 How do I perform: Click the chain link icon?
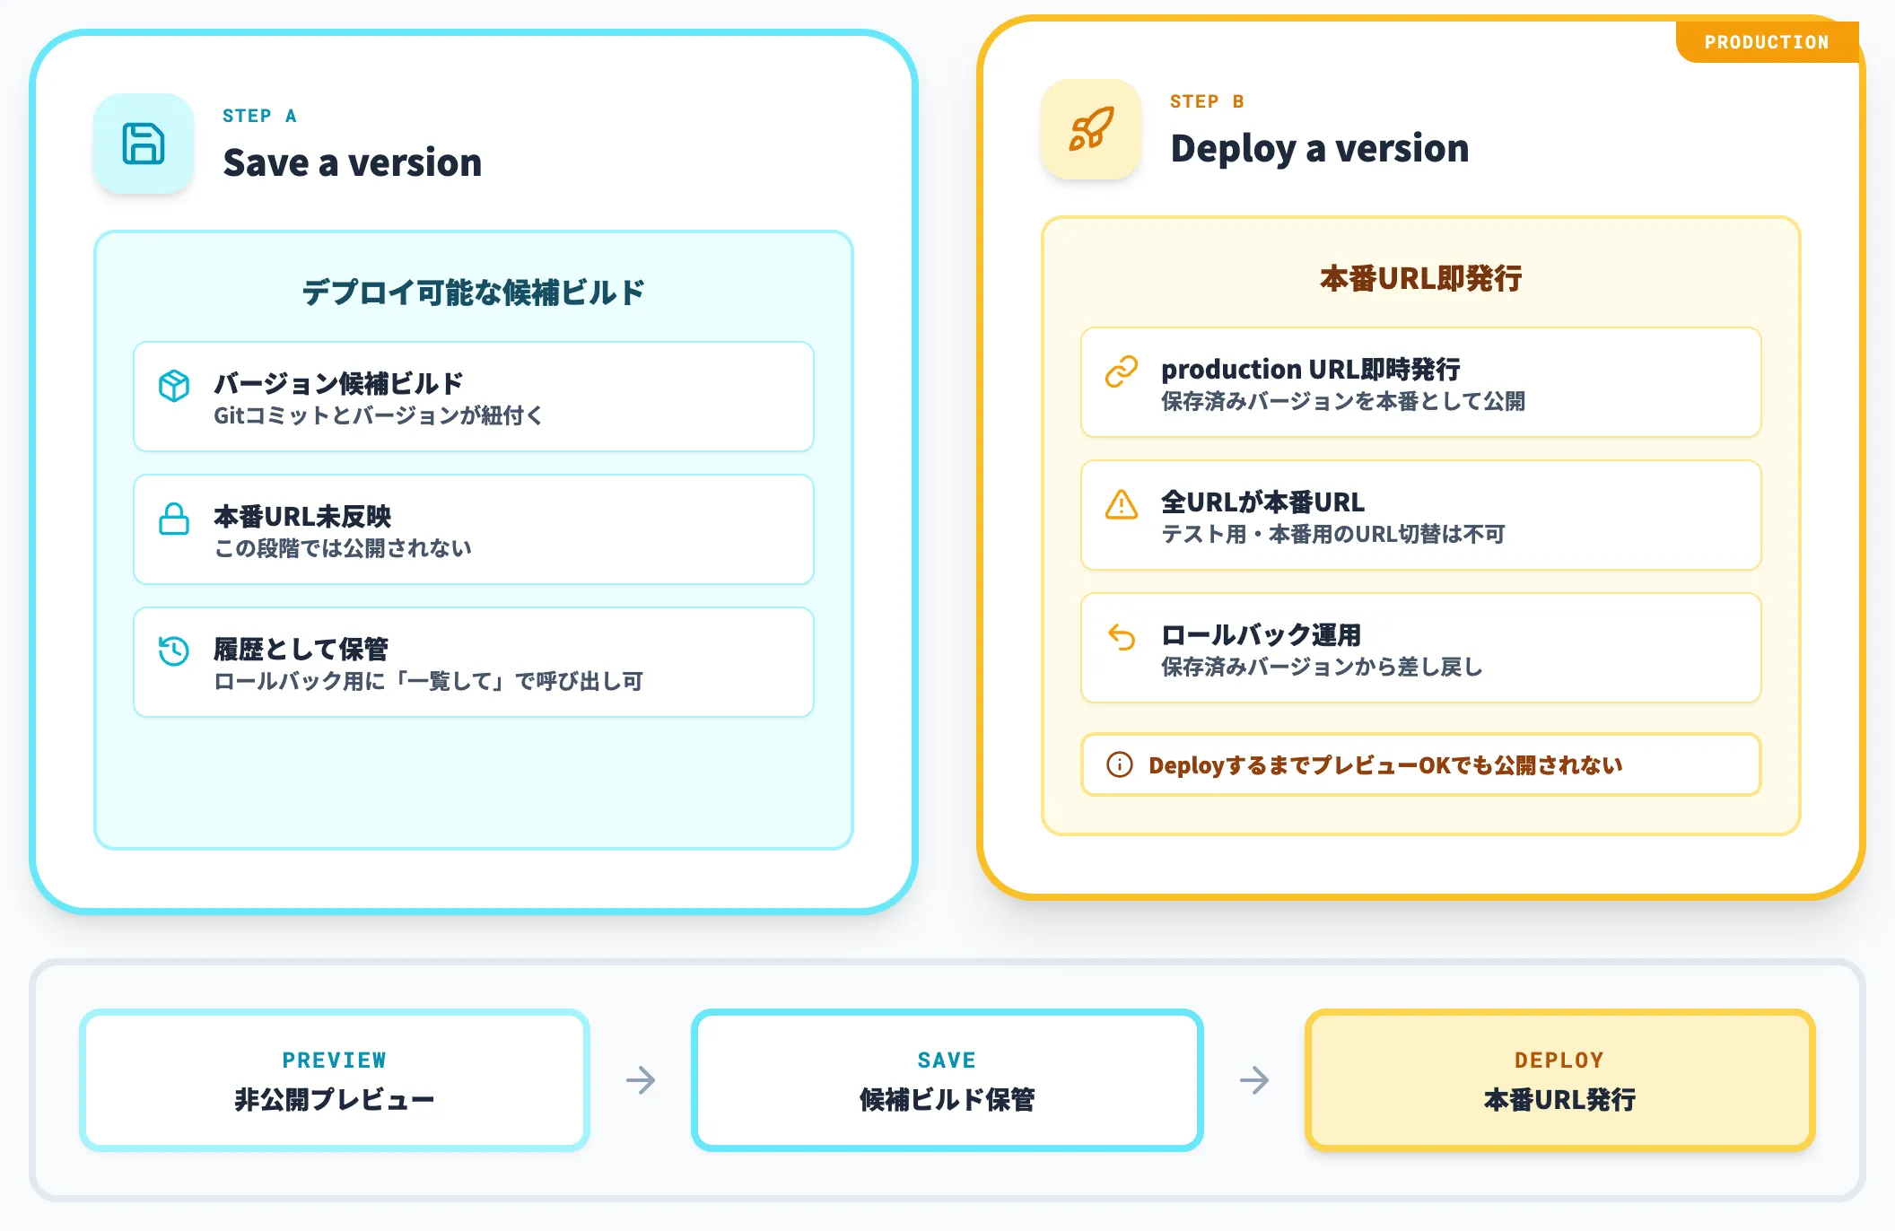coord(1122,371)
